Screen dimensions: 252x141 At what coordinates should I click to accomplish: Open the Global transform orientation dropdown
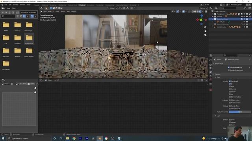(112, 8)
